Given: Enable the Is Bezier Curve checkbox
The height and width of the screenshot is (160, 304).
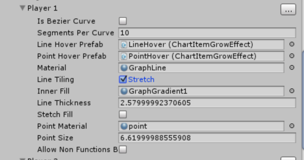Looking at the screenshot, I should point(123,21).
